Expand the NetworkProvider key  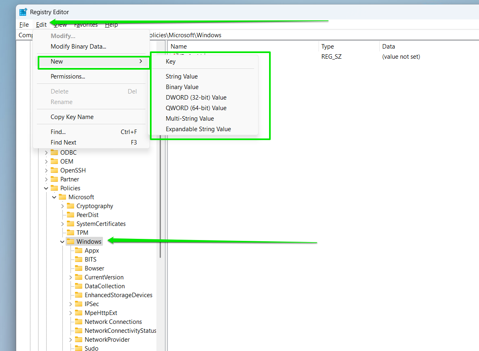(x=71, y=340)
